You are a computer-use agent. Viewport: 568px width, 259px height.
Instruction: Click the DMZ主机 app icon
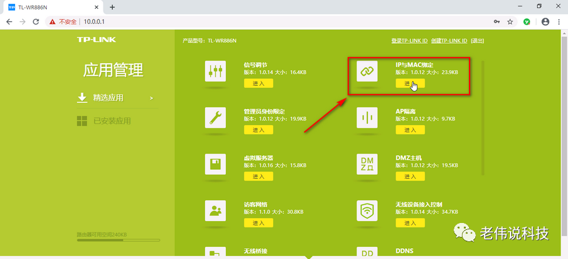(367, 164)
